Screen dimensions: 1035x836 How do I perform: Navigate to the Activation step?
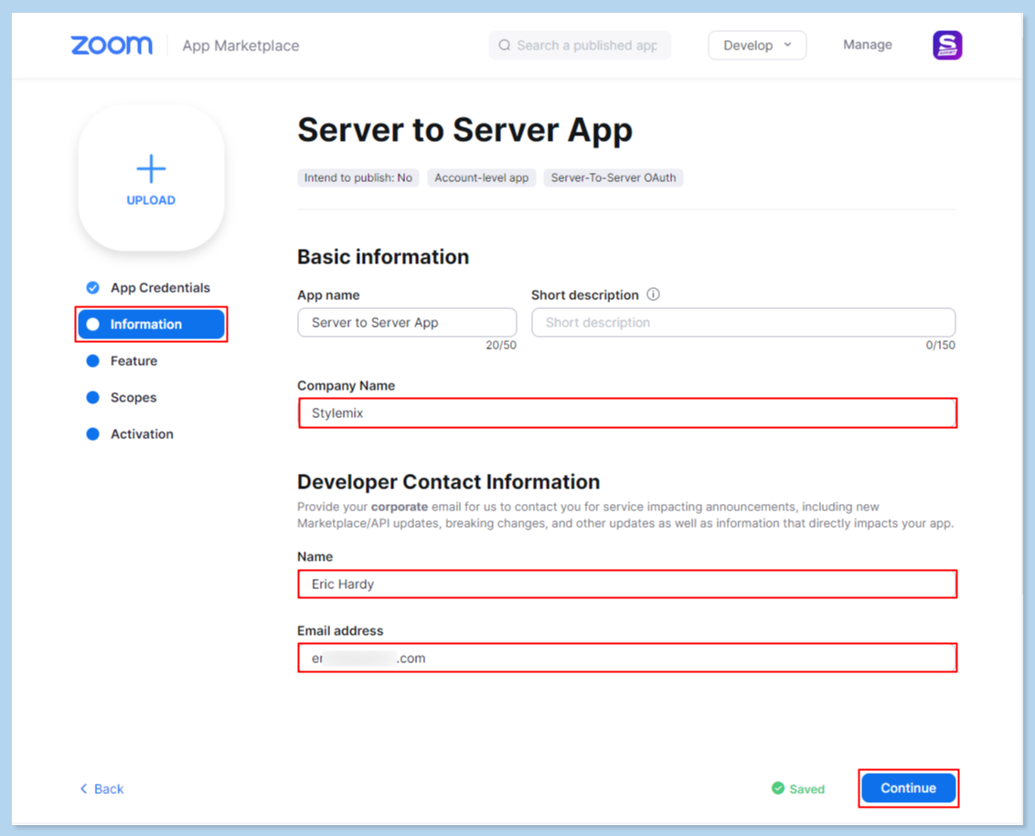pyautogui.click(x=142, y=434)
